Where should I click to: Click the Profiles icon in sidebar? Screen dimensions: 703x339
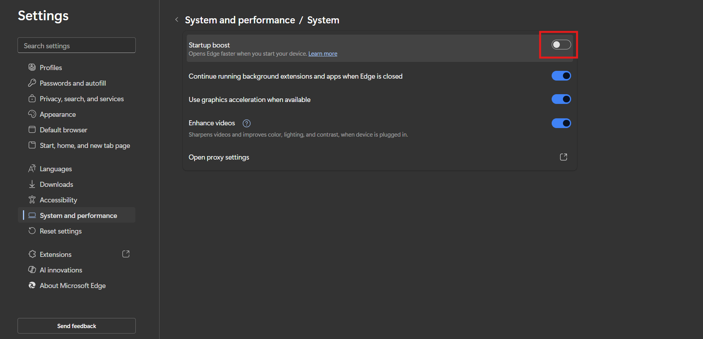point(32,67)
